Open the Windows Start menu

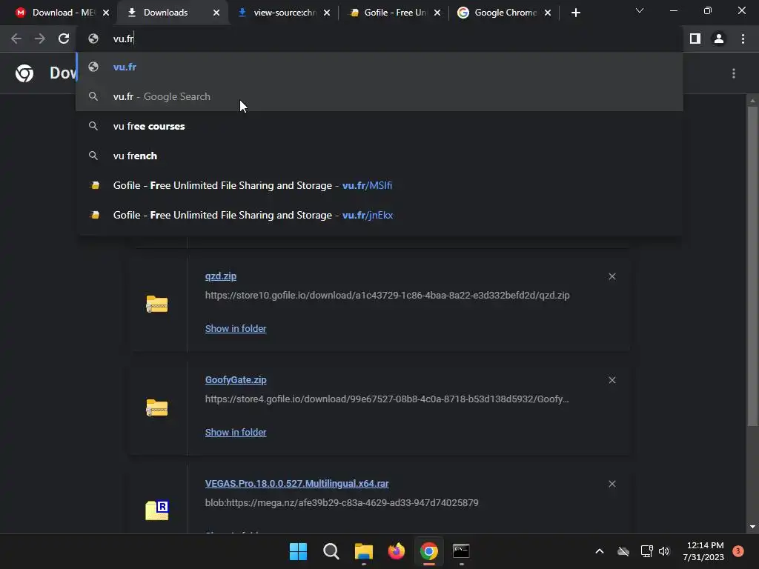click(x=298, y=551)
